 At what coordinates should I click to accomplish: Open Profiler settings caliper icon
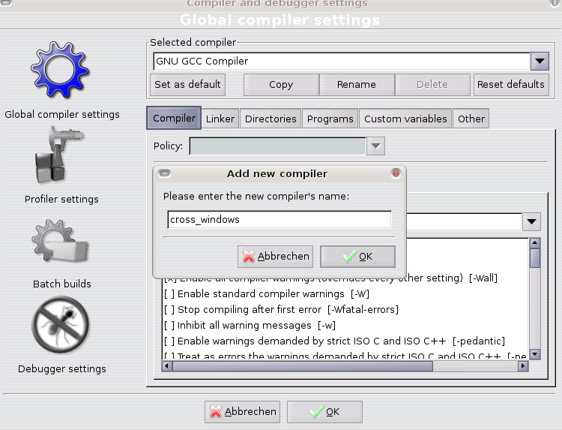[59, 155]
